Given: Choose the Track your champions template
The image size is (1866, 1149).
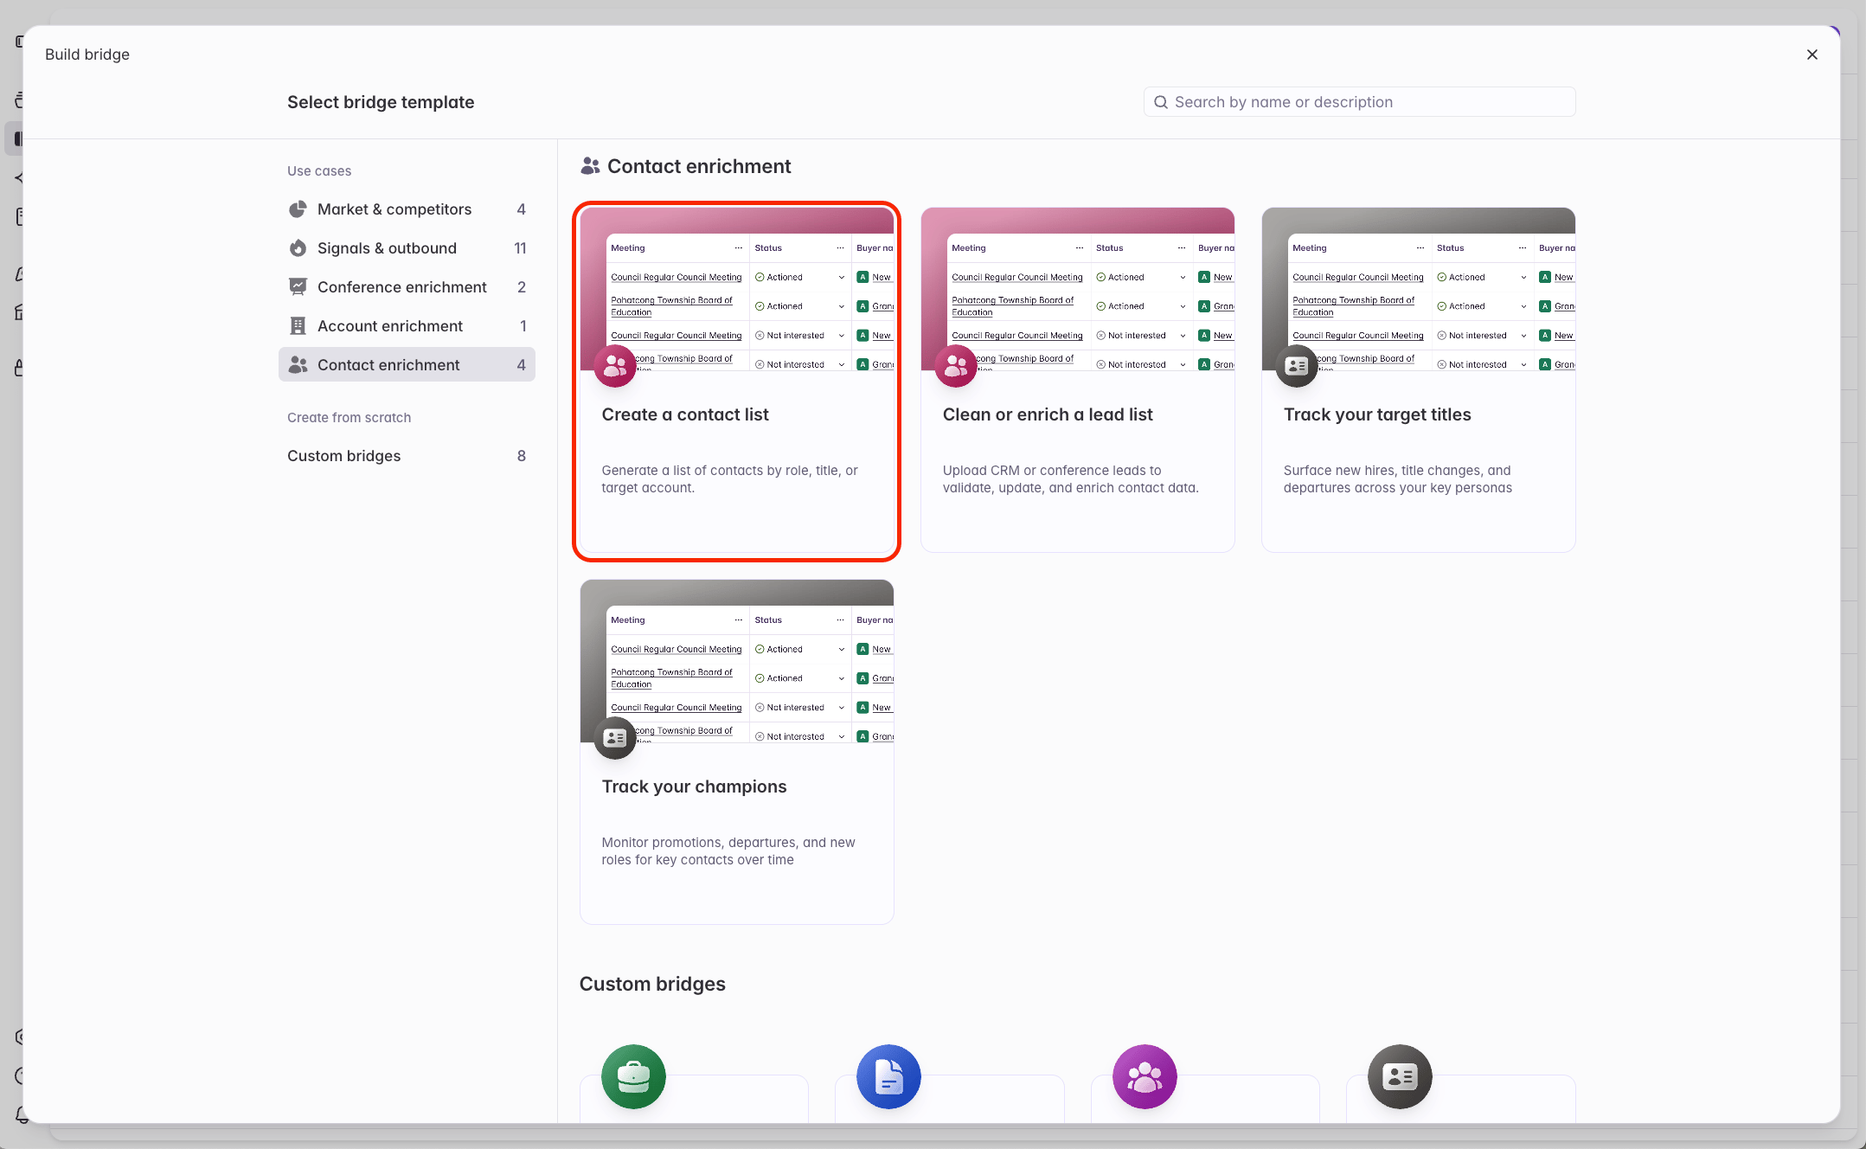Looking at the screenshot, I should point(737,752).
